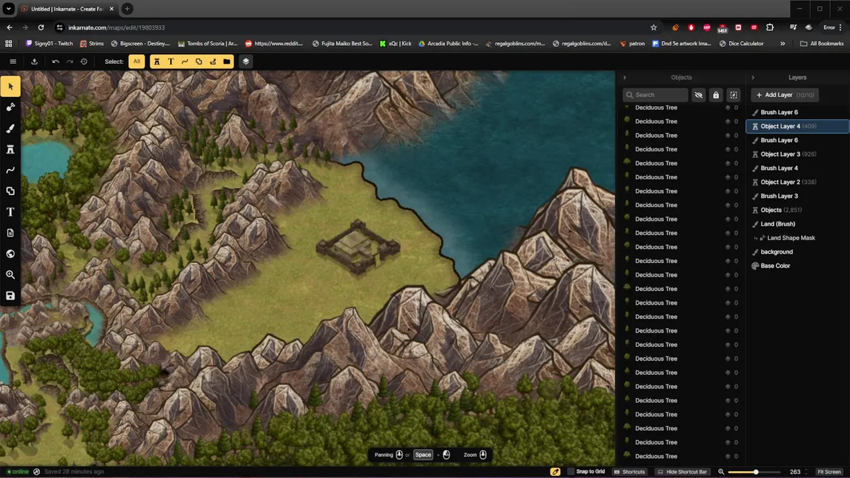
Task: Select the arrow Select tool
Action: 10,86
